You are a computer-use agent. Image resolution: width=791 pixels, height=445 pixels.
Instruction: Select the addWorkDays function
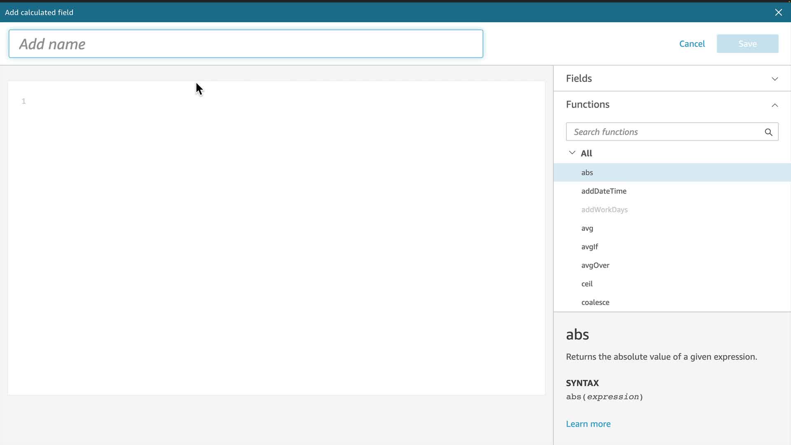coord(604,210)
